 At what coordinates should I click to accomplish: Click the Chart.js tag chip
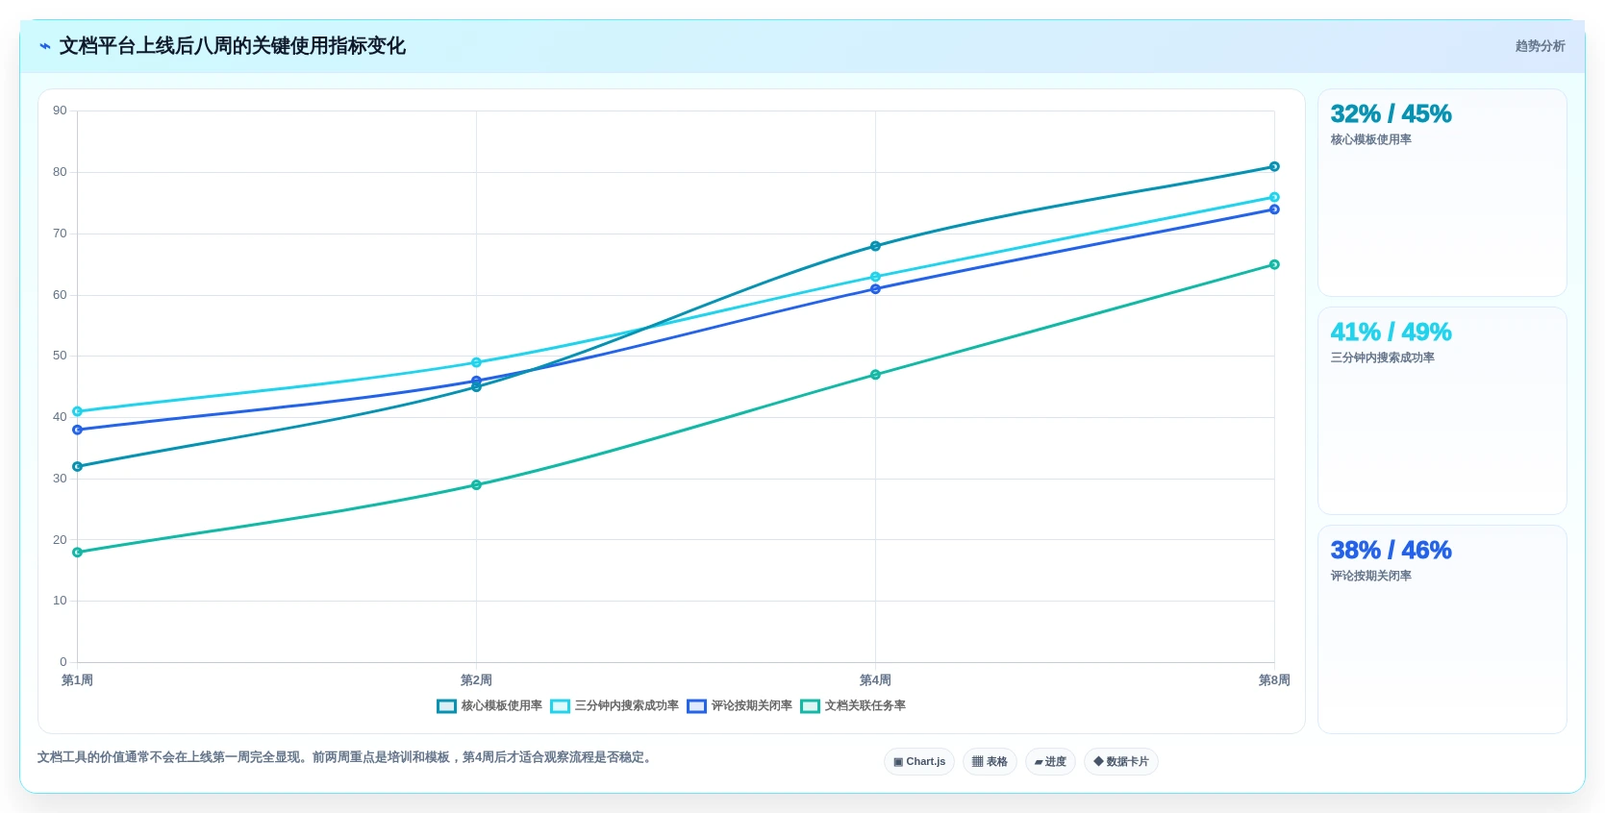click(x=919, y=762)
